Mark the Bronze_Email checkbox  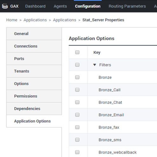(77, 115)
